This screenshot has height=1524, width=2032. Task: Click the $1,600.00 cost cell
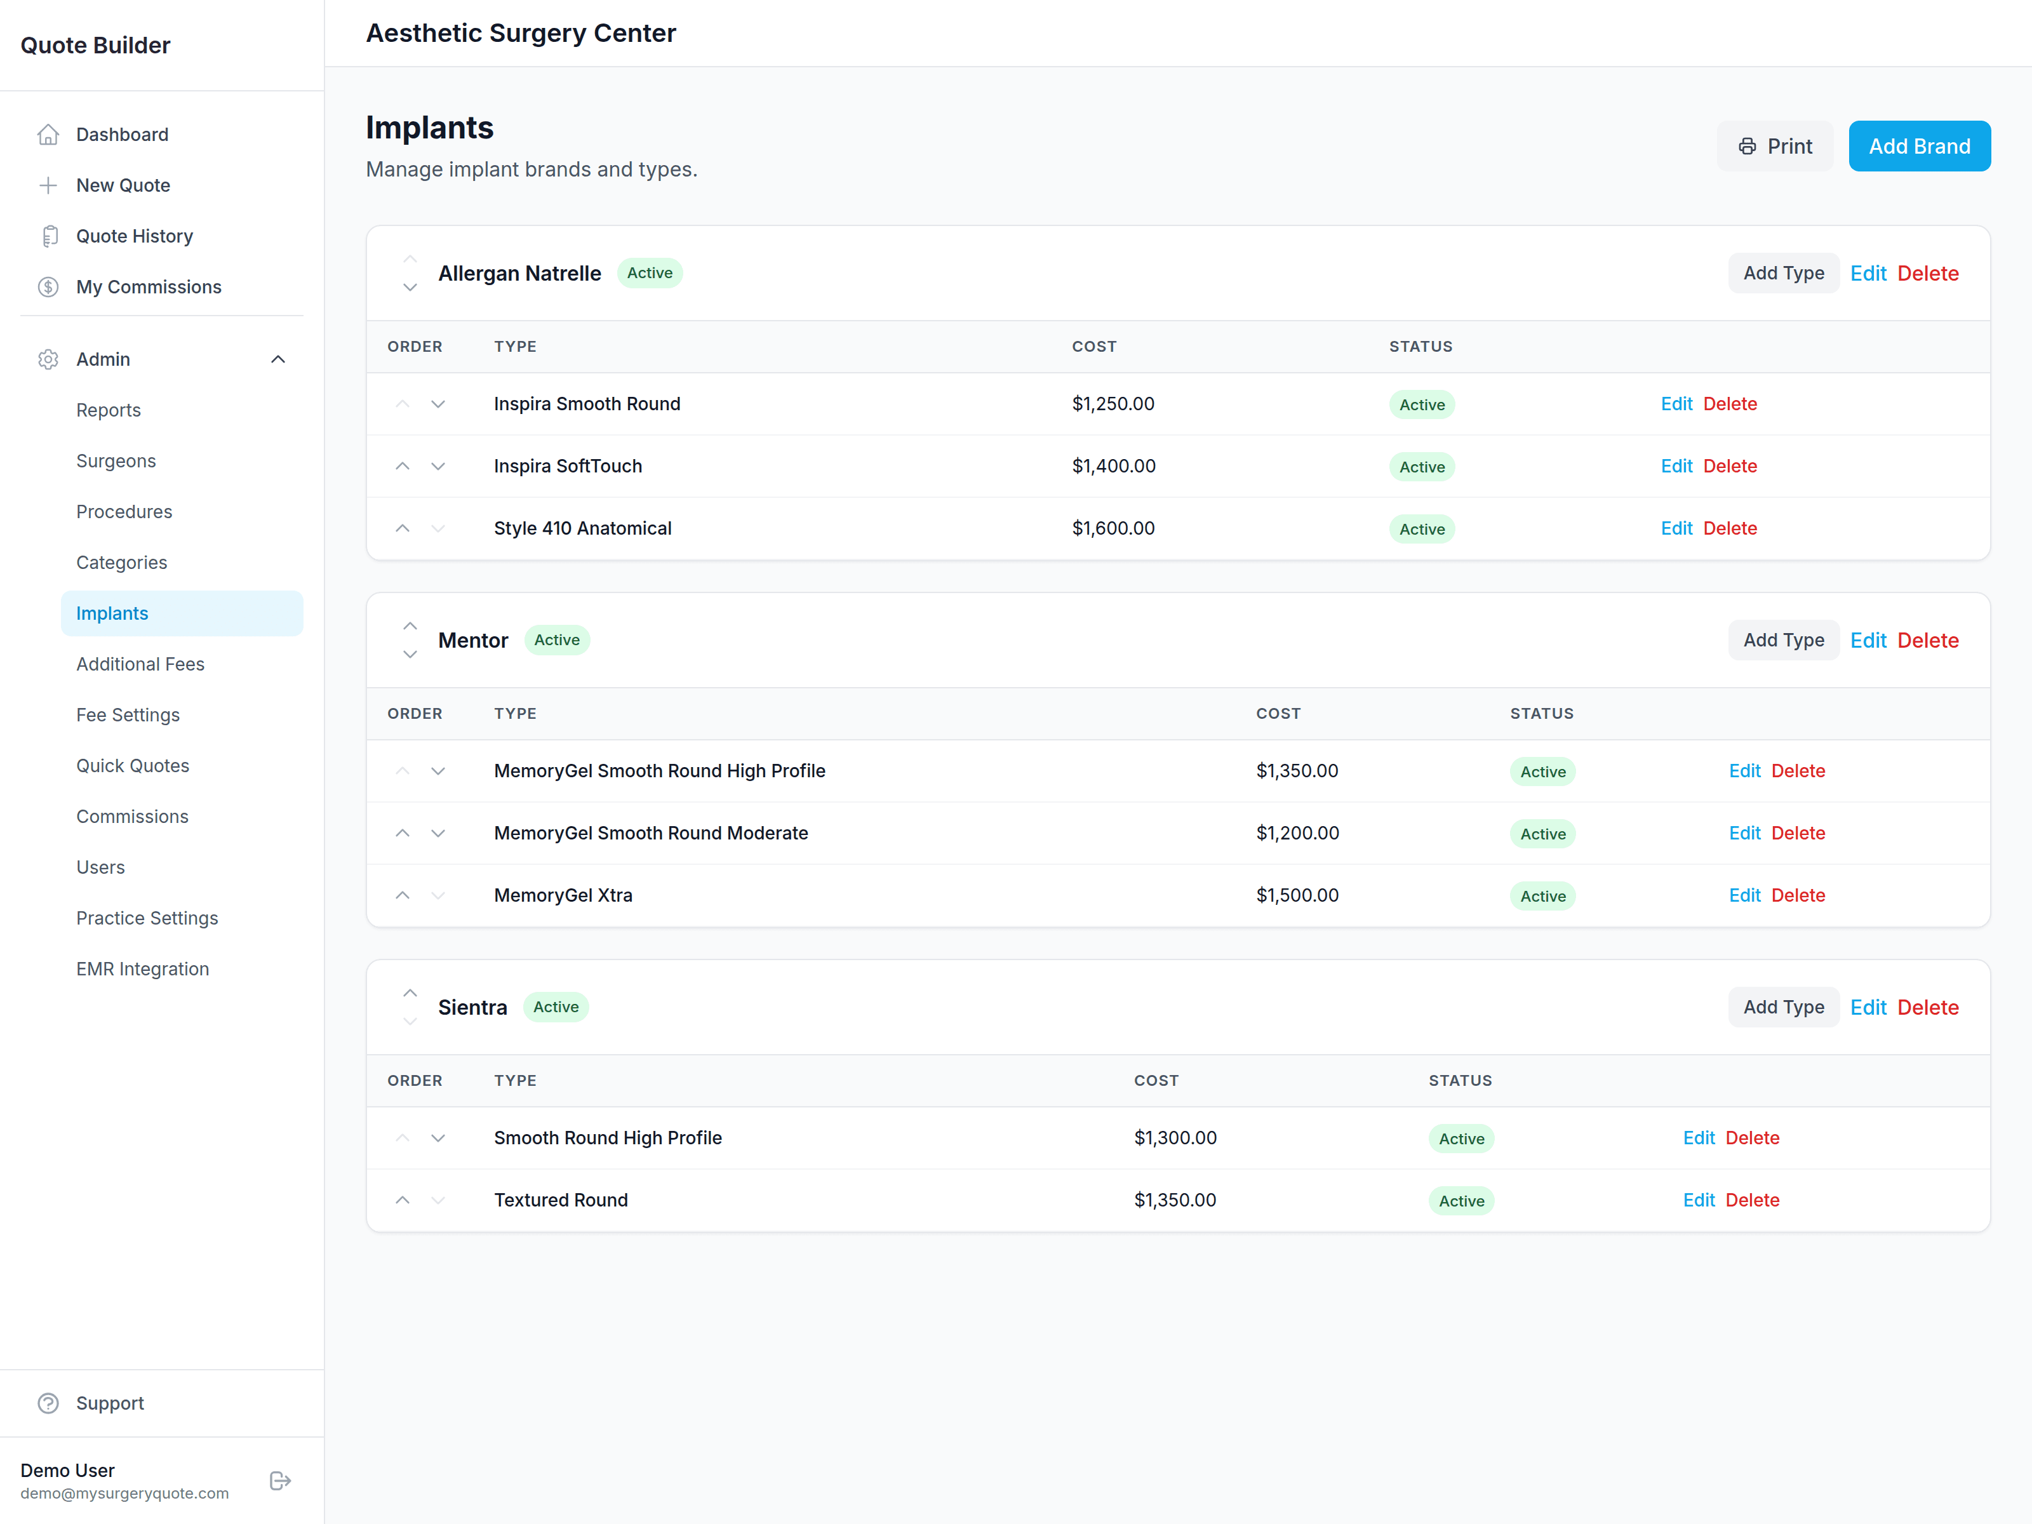(x=1113, y=528)
